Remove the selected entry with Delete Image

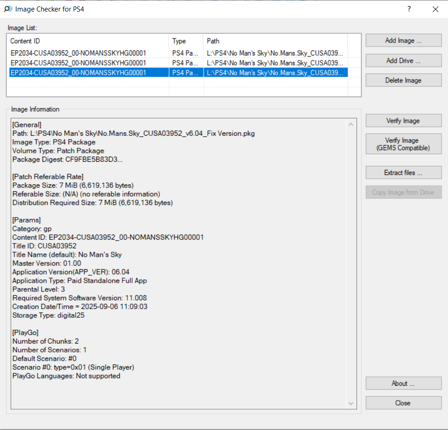(x=403, y=80)
